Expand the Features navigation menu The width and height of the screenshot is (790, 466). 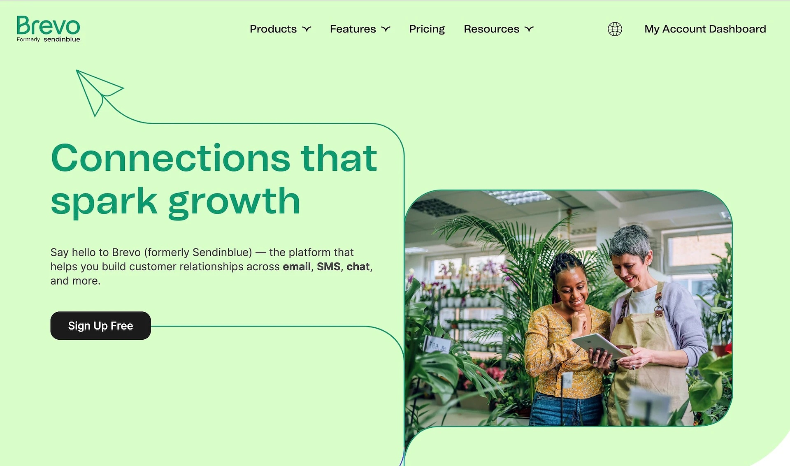(360, 29)
